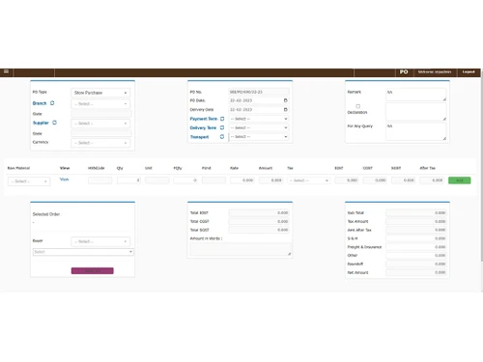
Task: Open the Supplier select dropdown
Action: 100,124
